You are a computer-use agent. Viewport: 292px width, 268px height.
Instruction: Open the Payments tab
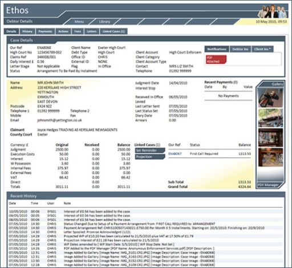(x=45, y=31)
